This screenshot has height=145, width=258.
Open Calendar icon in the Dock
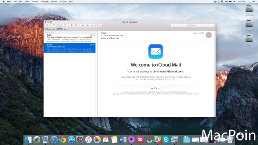tap(105, 140)
